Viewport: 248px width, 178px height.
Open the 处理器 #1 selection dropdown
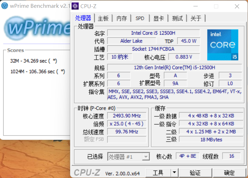pos(146,157)
